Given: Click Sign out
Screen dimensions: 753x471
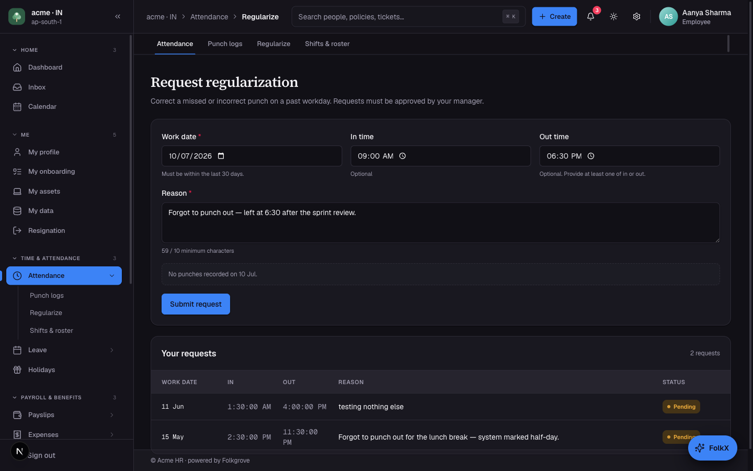Looking at the screenshot, I should point(42,456).
